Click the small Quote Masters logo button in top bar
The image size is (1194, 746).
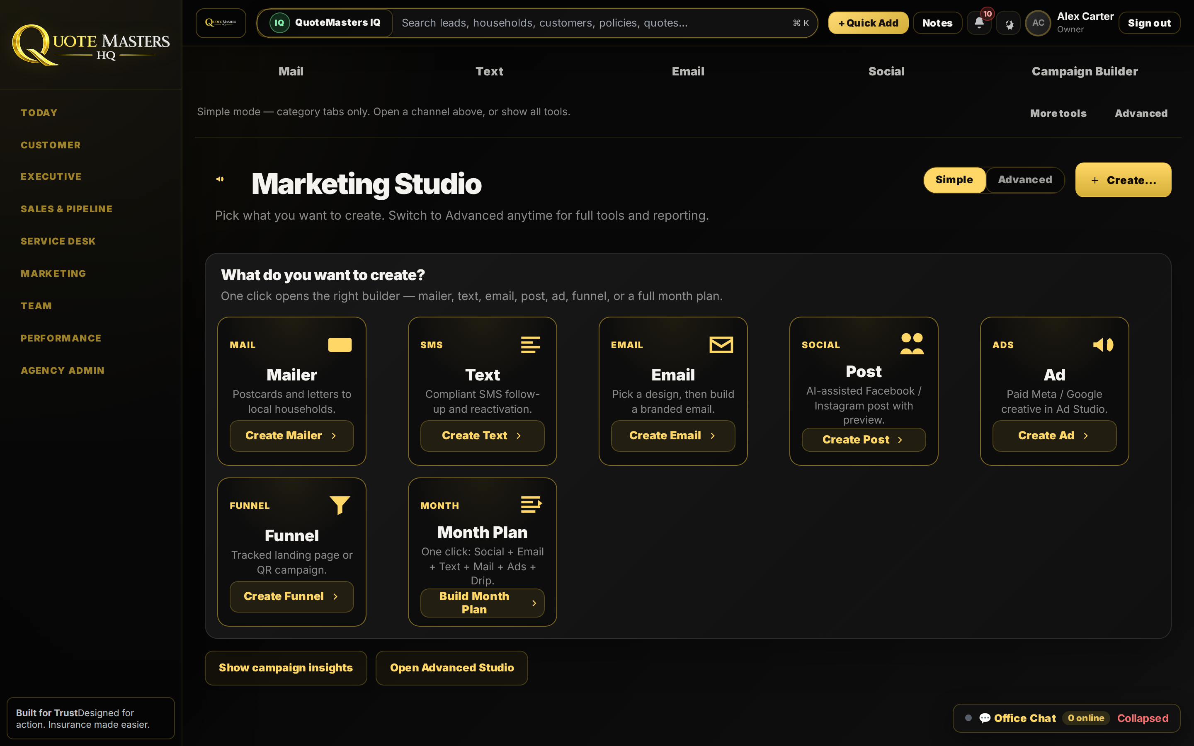click(221, 23)
